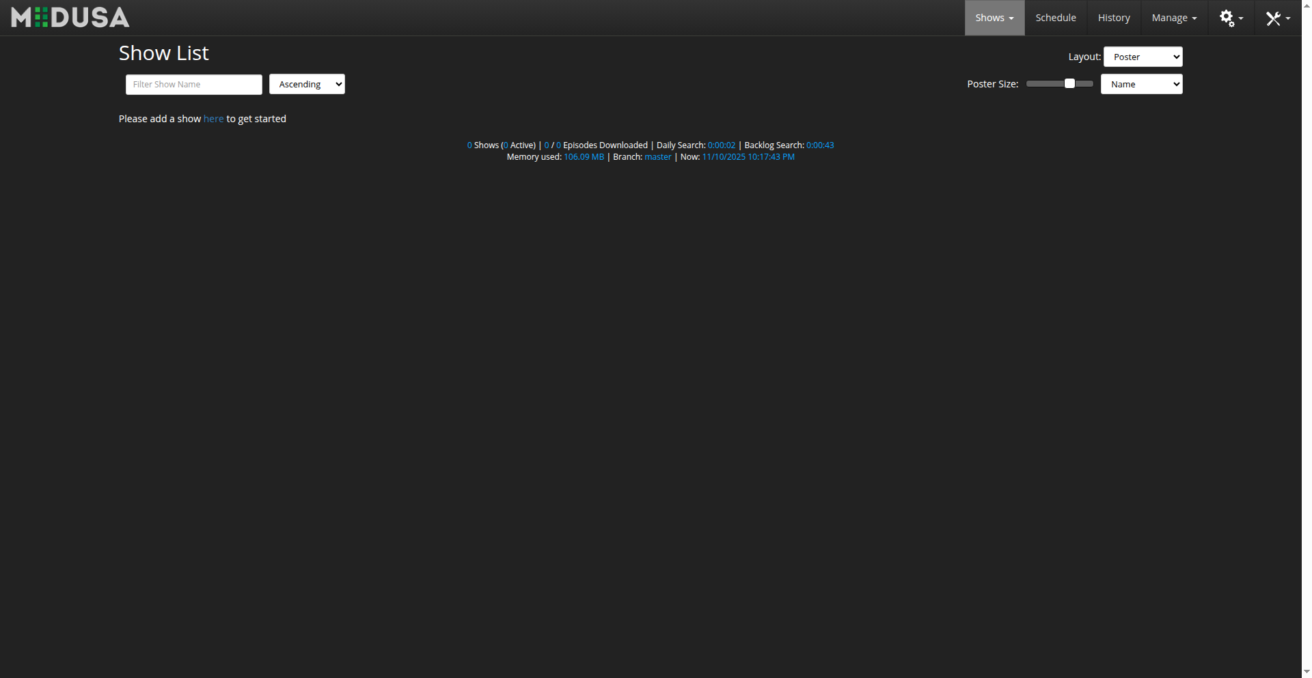Image resolution: width=1312 pixels, height=678 pixels.
Task: Click the number before 'Shows' in footer
Action: pyautogui.click(x=469, y=145)
